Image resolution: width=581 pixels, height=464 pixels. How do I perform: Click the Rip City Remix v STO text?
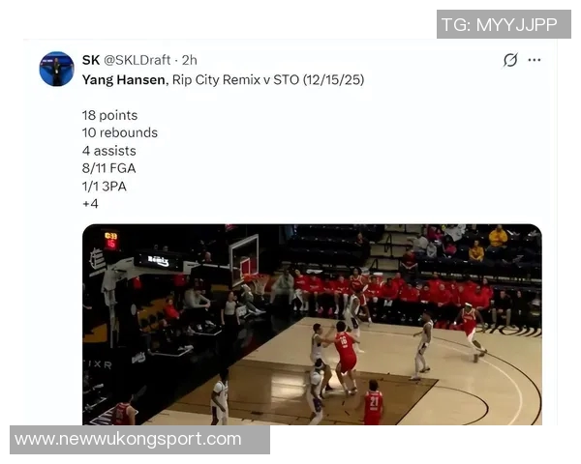pos(235,80)
